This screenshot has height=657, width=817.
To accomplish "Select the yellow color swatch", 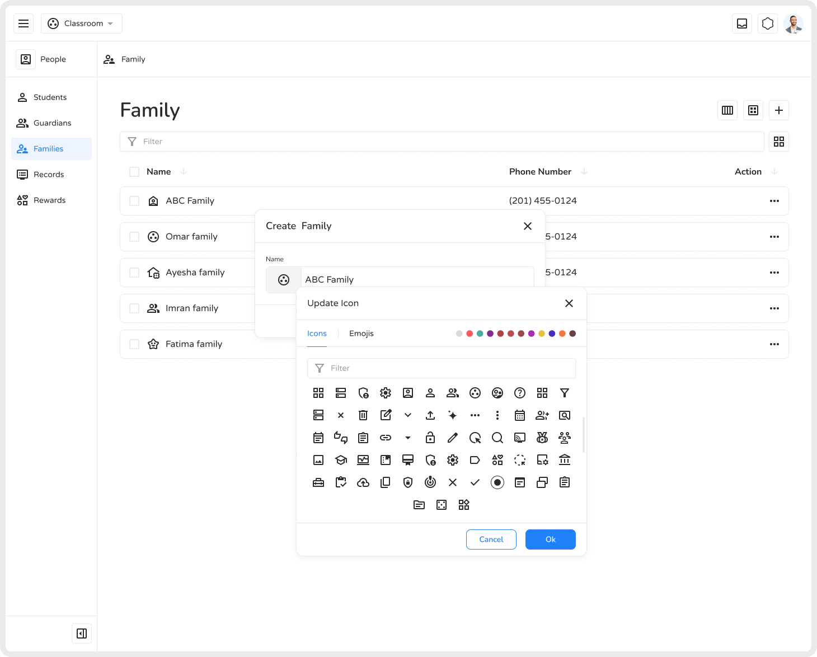I will coord(542,334).
